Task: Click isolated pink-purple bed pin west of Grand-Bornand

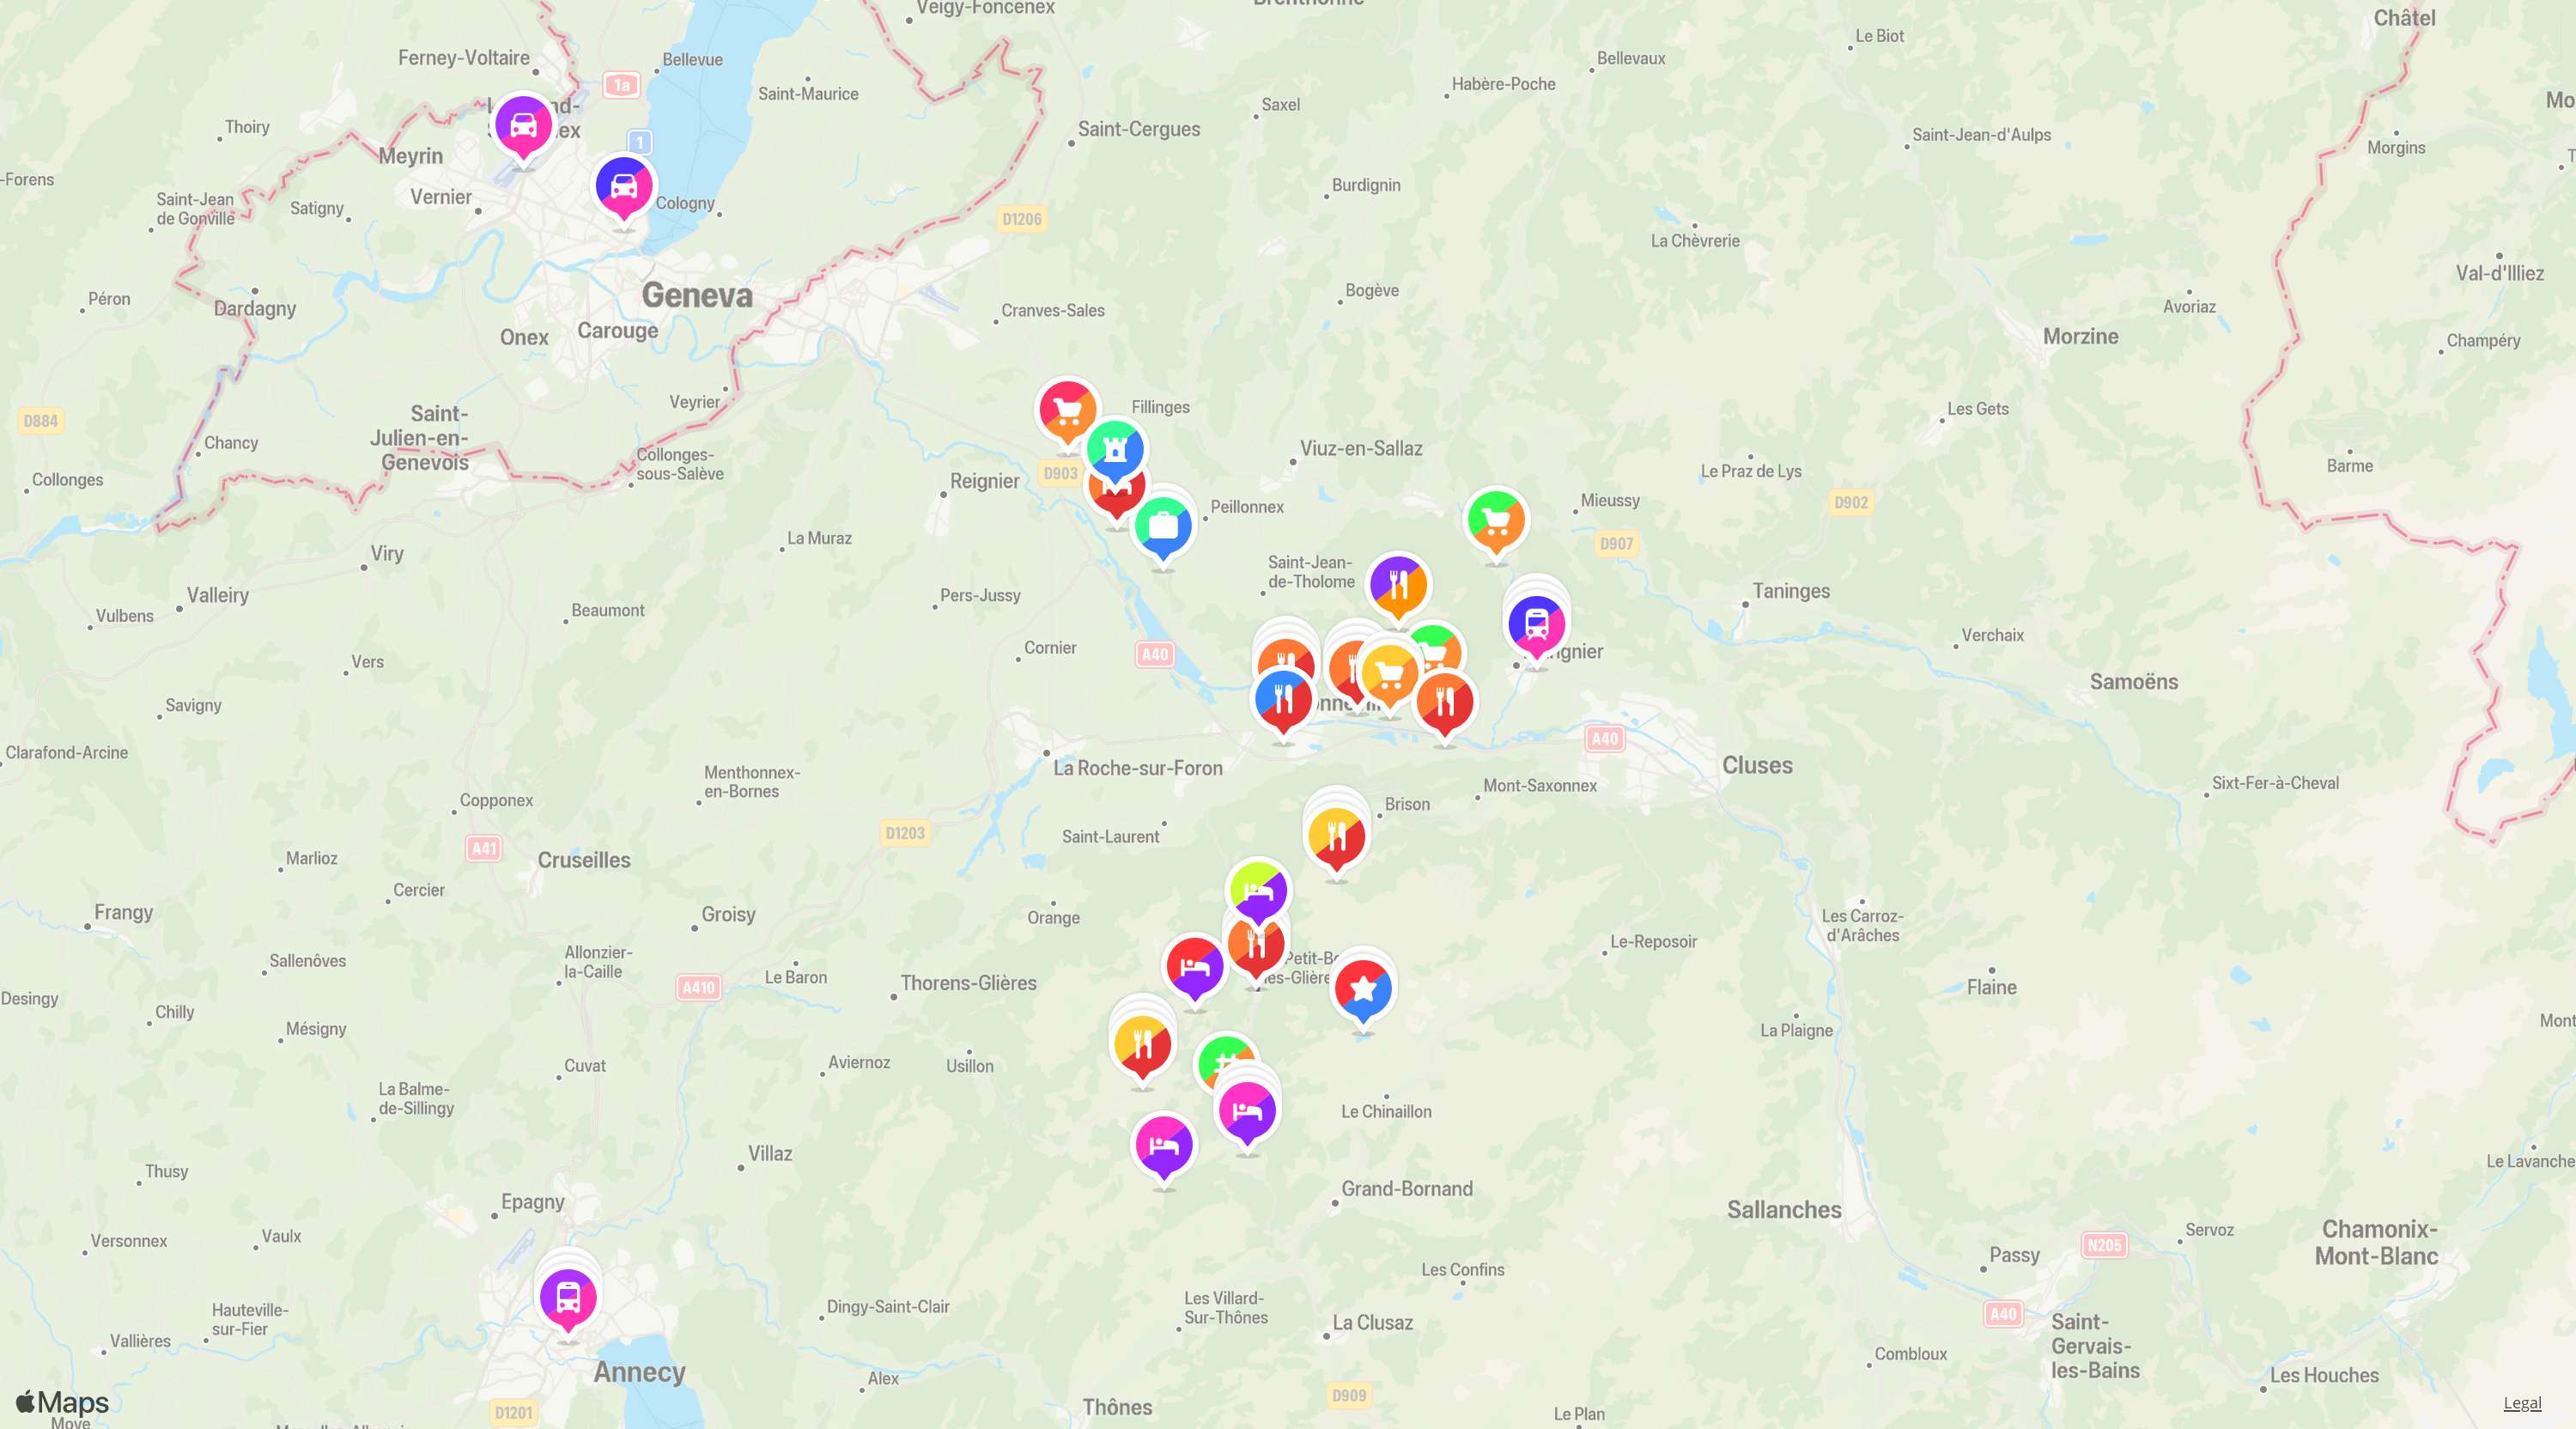Action: pos(1163,1145)
